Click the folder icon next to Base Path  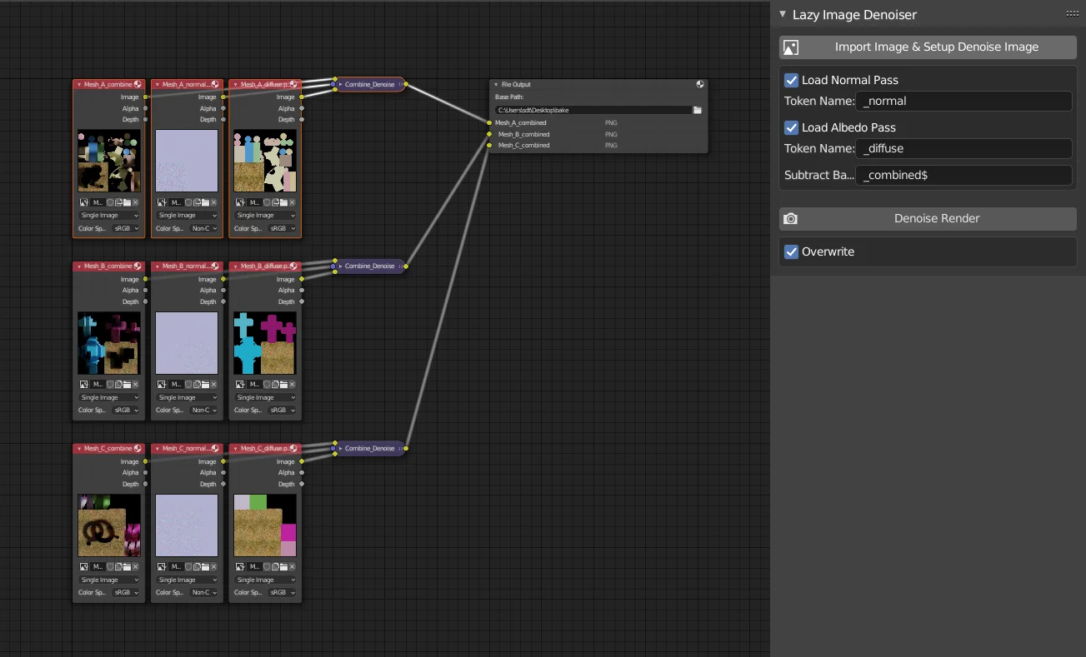[698, 109]
